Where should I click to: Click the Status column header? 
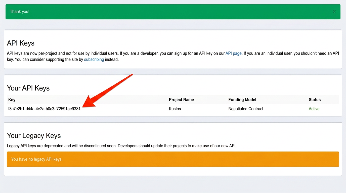315,100
